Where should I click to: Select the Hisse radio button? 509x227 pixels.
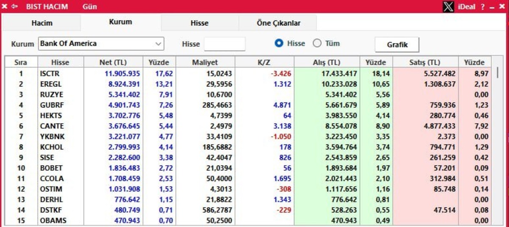[x=279, y=43]
